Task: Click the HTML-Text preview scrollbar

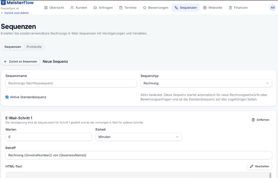Action: tap(270, 175)
